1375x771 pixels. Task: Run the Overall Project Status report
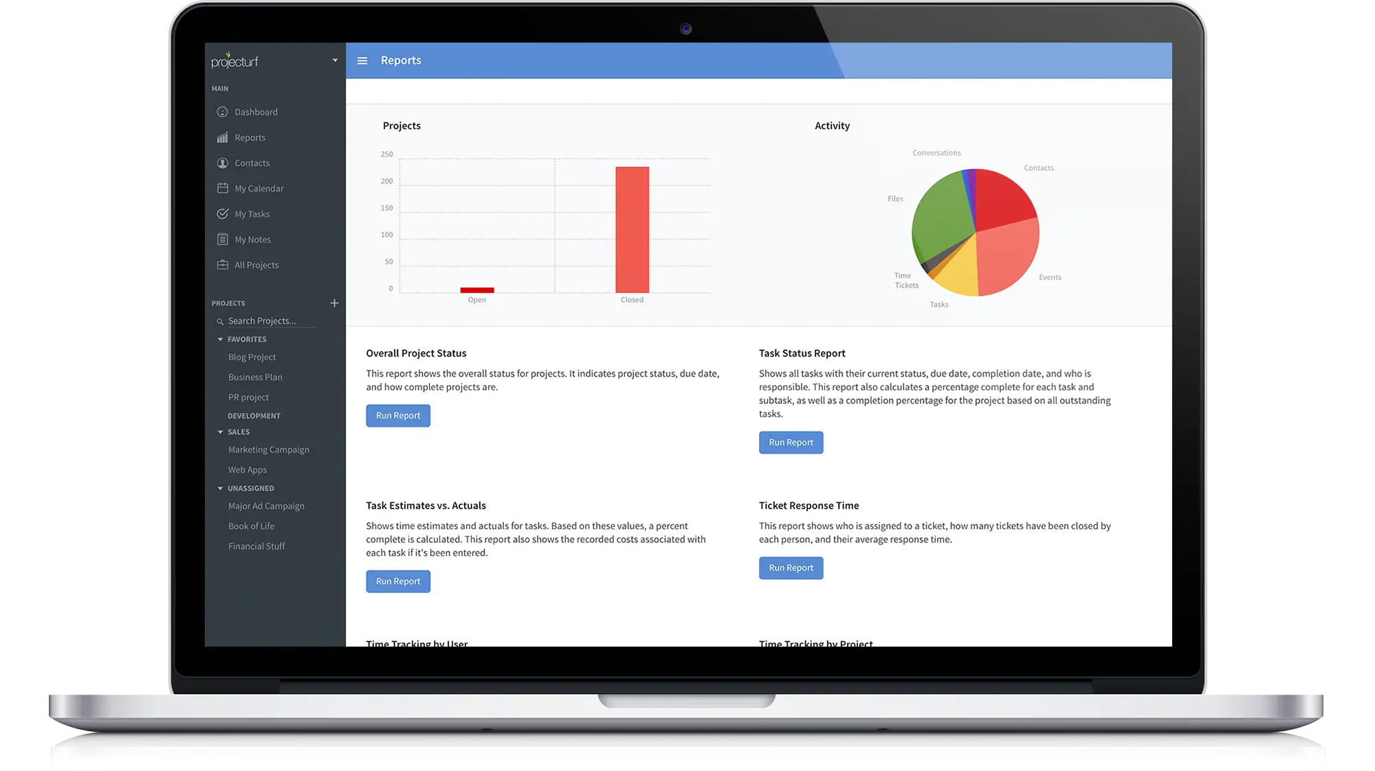[397, 415]
